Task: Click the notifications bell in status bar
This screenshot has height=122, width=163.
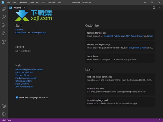Action: [x=159, y=120]
